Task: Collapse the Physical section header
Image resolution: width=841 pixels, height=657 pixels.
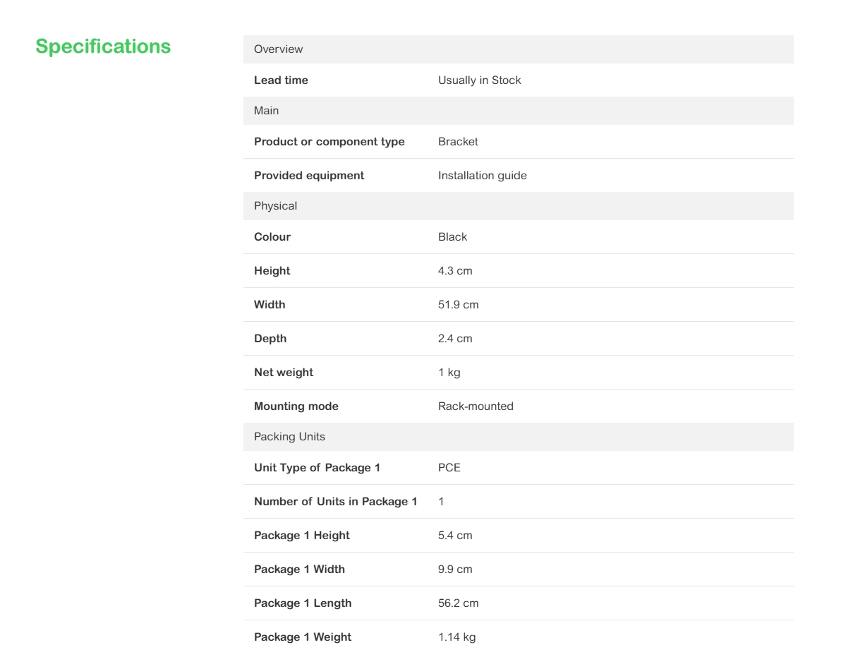Action: 275,206
